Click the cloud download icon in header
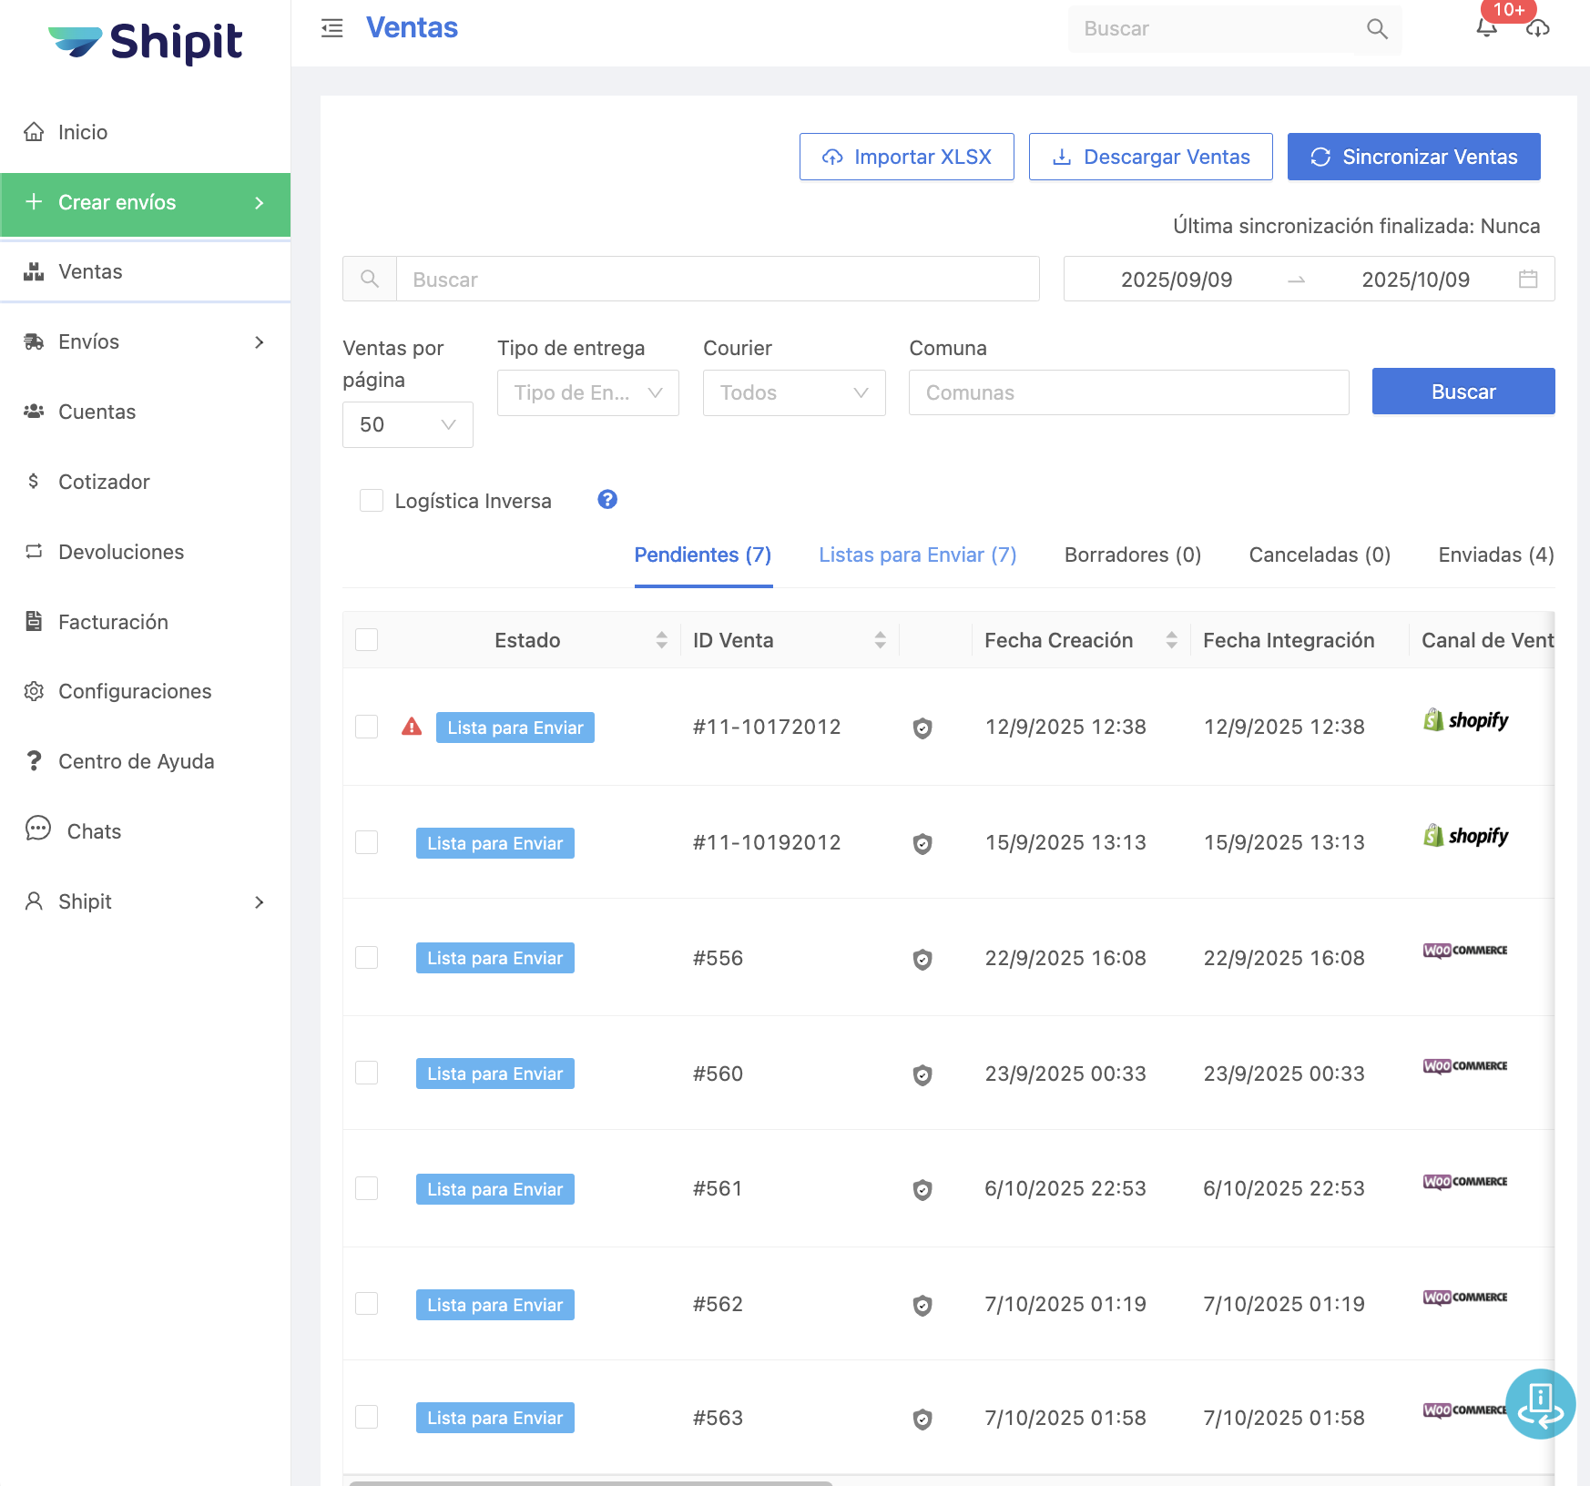Image resolution: width=1590 pixels, height=1486 pixels. pyautogui.click(x=1538, y=28)
